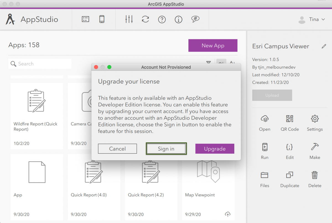Cancel the upgrade license dialog
The image size is (332, 223).
pos(117,149)
